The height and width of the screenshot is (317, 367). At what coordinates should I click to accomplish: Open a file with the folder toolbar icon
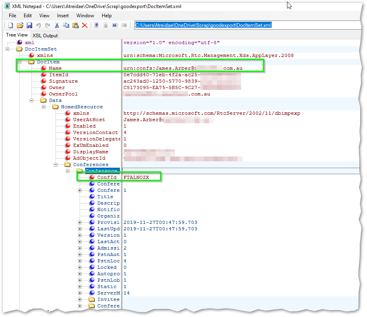20,25
